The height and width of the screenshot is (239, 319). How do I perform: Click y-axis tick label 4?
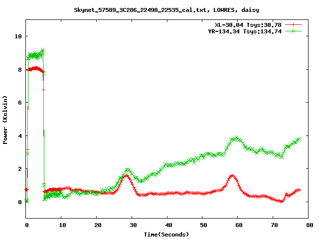[x=20, y=136]
